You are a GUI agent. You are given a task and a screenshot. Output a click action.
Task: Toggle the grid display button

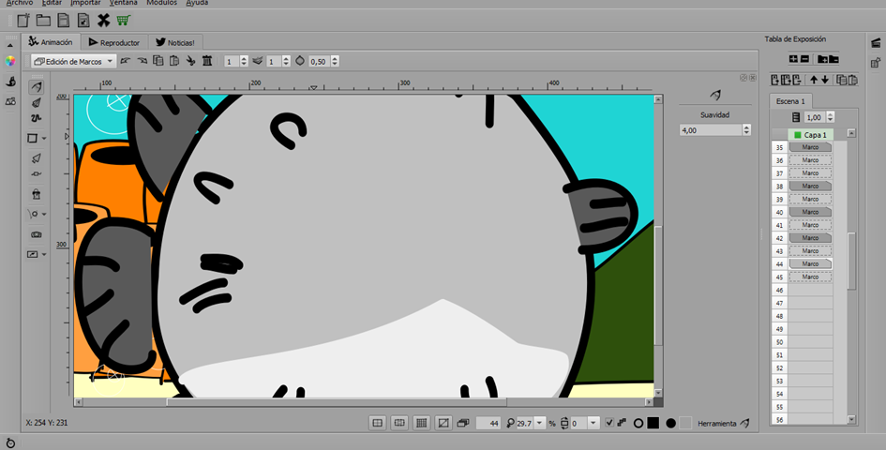click(x=421, y=423)
